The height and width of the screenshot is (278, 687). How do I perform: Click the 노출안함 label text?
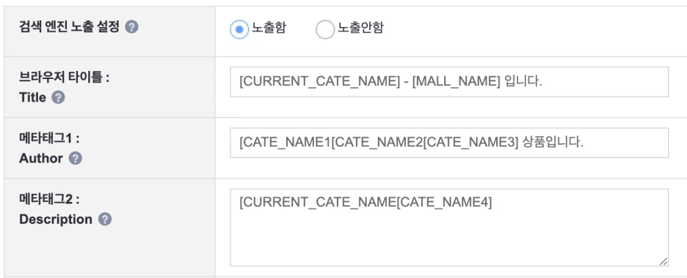coord(360,28)
